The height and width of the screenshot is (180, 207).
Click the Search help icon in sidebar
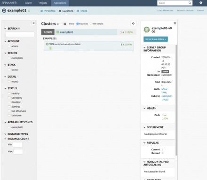[19, 29]
